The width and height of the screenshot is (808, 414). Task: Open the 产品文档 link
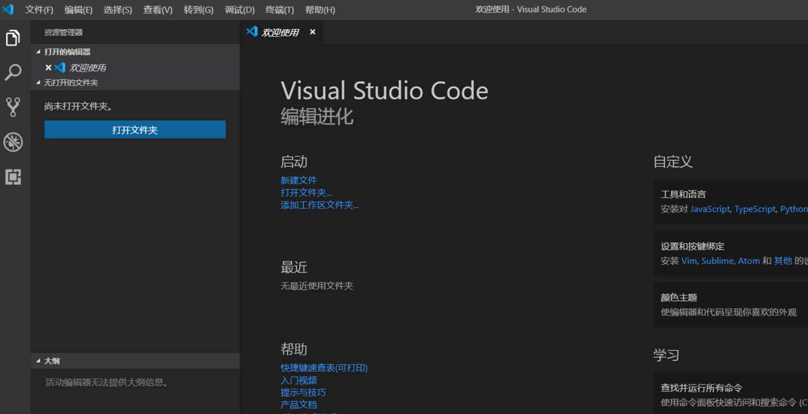(299, 405)
